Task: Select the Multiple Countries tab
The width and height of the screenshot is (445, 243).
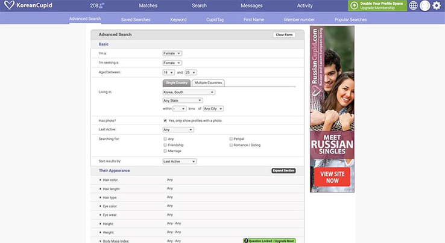Action: click(x=208, y=82)
